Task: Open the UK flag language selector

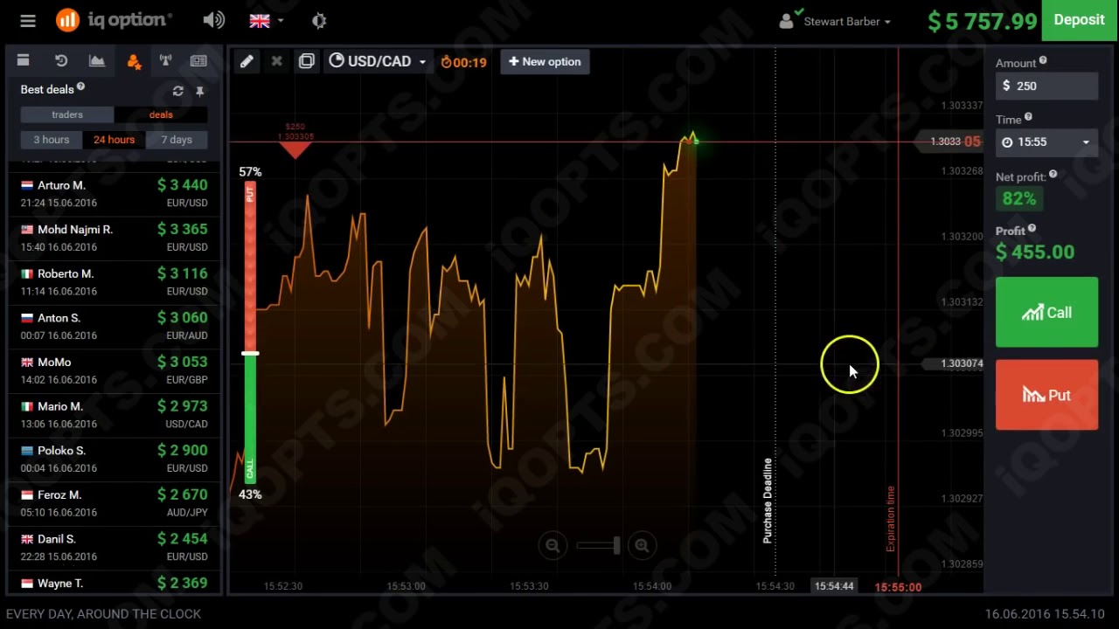Action: click(x=268, y=21)
